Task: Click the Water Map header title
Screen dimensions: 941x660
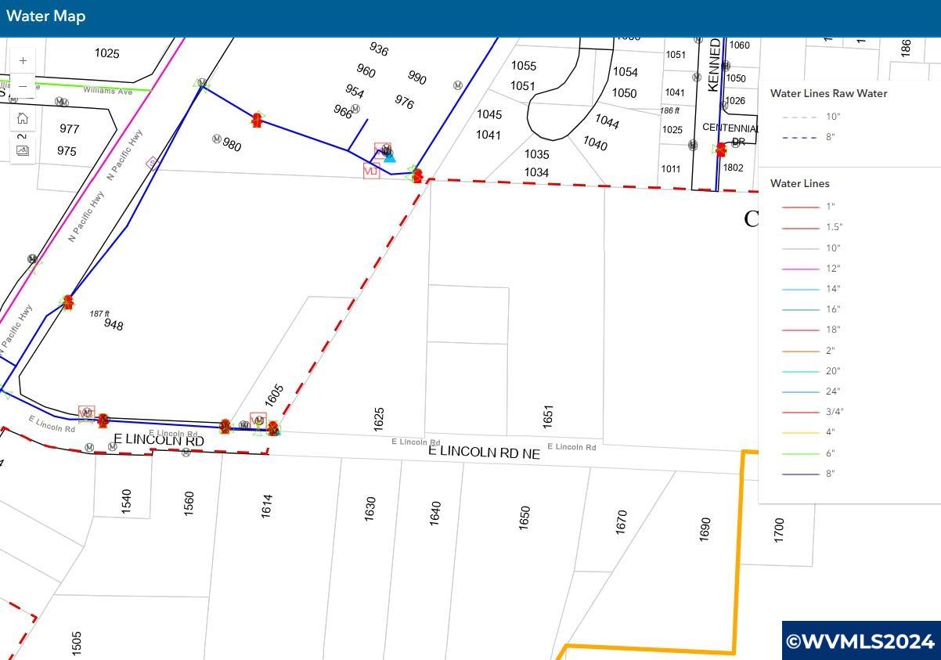Action: pos(45,16)
